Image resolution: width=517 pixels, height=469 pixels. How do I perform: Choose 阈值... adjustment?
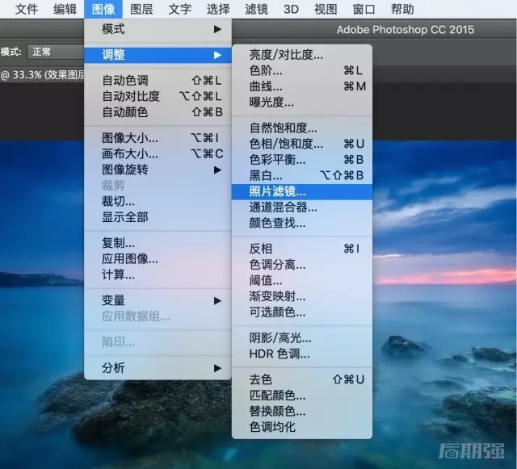point(302,280)
